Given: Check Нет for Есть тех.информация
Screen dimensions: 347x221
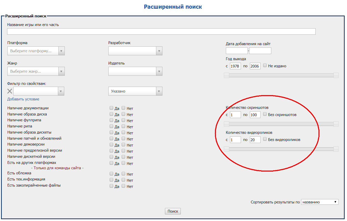Looking at the screenshot, I should [x=123, y=180].
